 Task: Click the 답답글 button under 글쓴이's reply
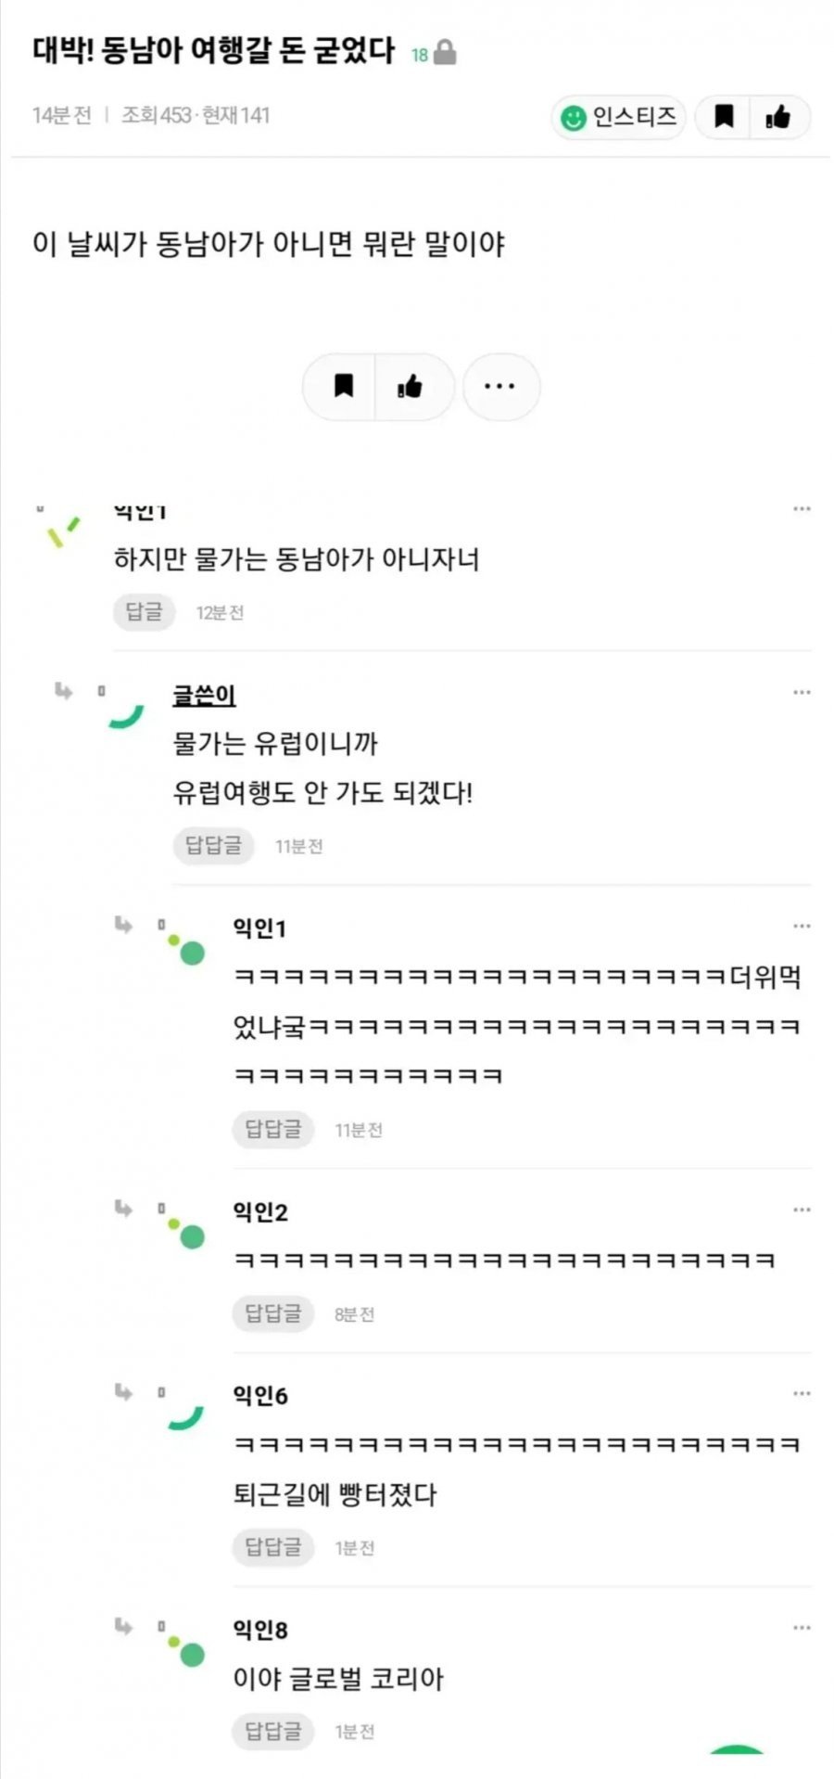pyautogui.click(x=212, y=845)
